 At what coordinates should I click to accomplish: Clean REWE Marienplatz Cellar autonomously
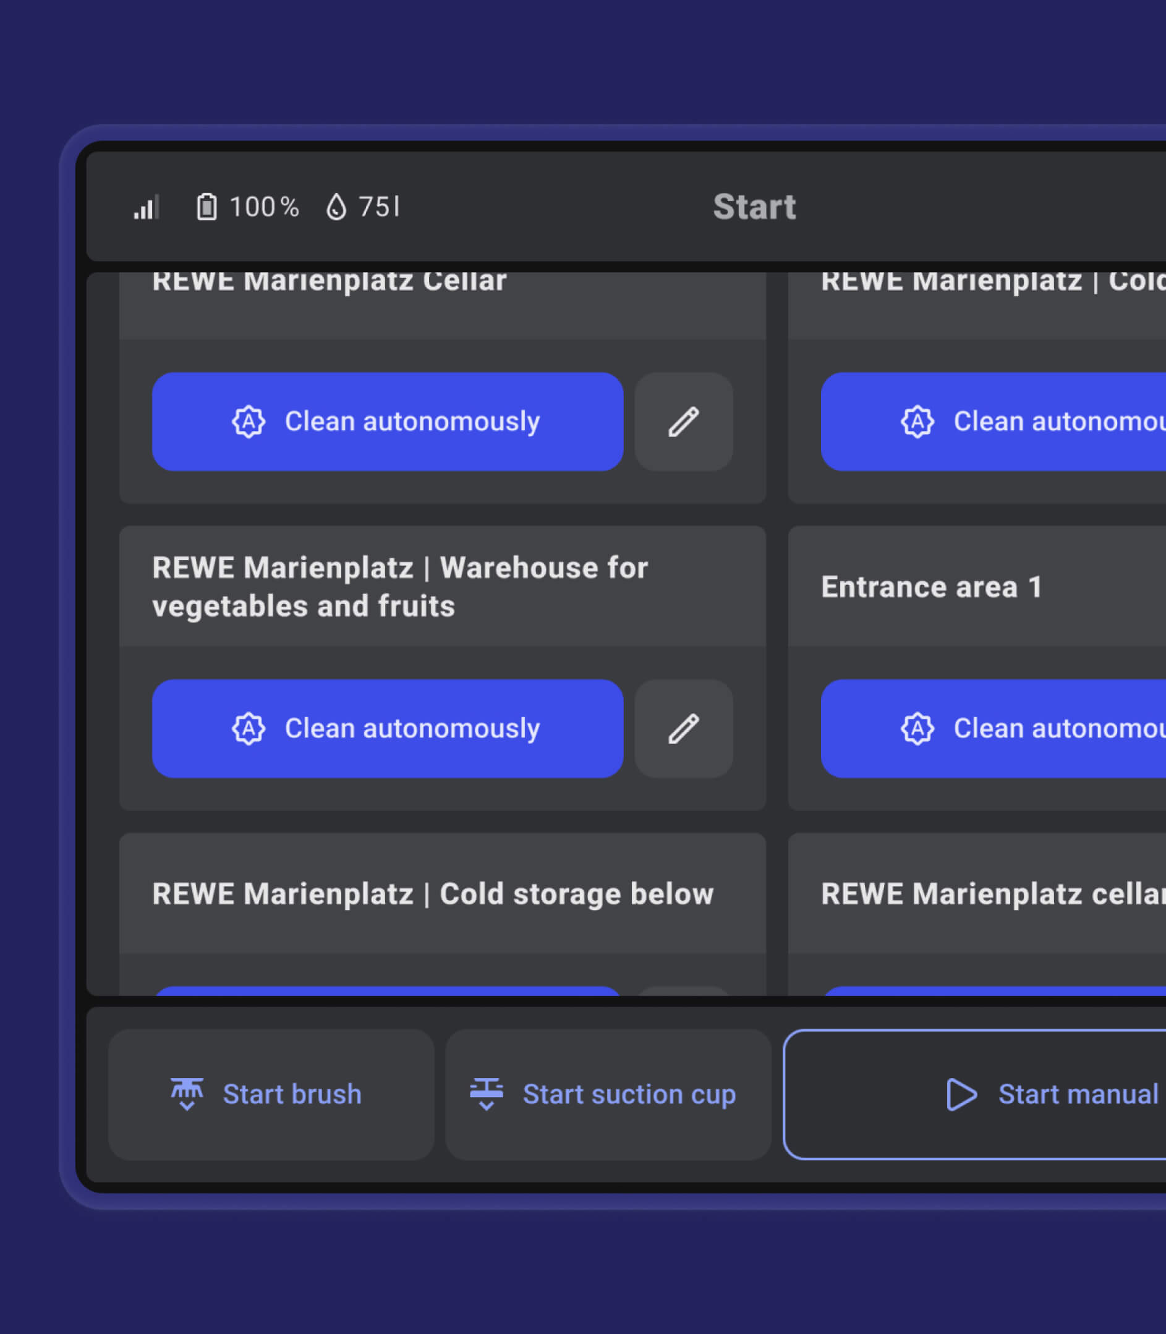tap(388, 422)
